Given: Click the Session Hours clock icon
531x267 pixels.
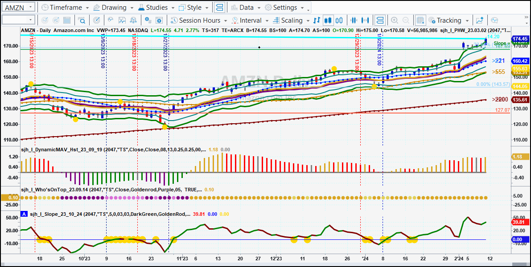Looking at the screenshot, I should coord(174,20).
